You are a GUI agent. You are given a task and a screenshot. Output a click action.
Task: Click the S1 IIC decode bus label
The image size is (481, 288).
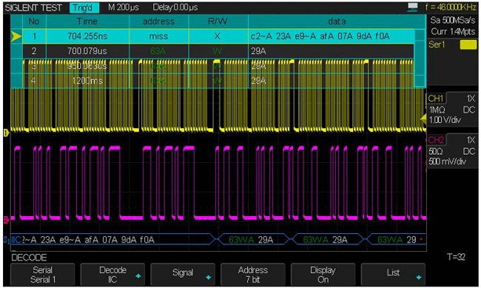pos(13,240)
